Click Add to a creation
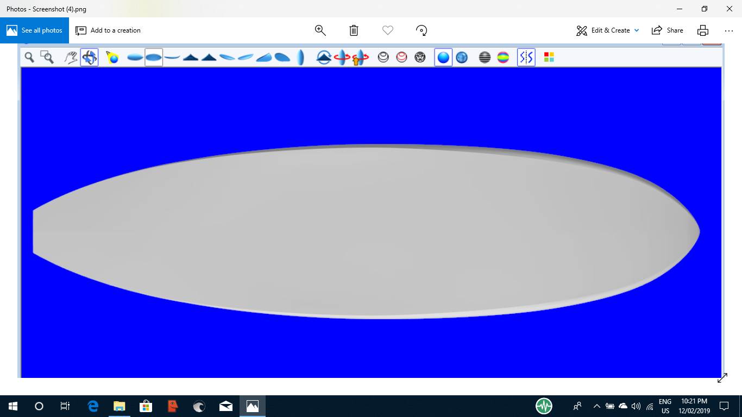742x417 pixels. pyautogui.click(x=108, y=30)
